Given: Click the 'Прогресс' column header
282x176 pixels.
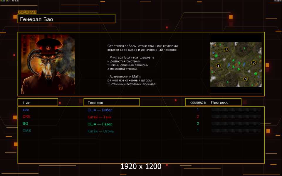Looking at the screenshot, I should pos(220,103).
